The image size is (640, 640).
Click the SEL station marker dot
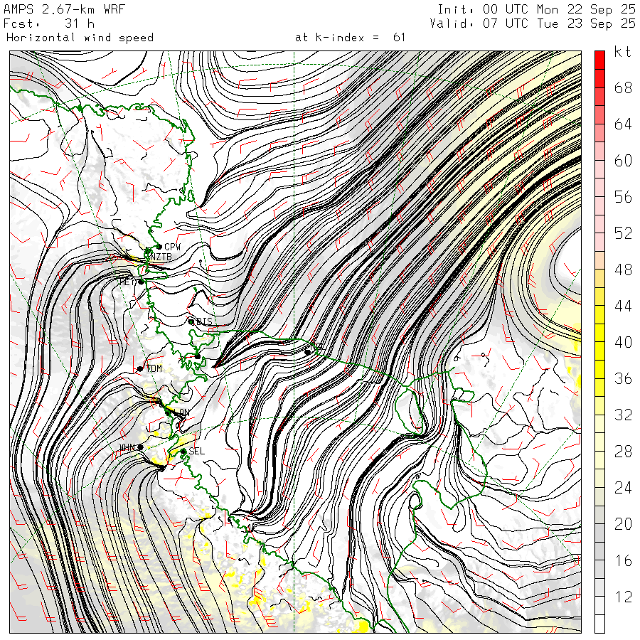click(x=183, y=452)
